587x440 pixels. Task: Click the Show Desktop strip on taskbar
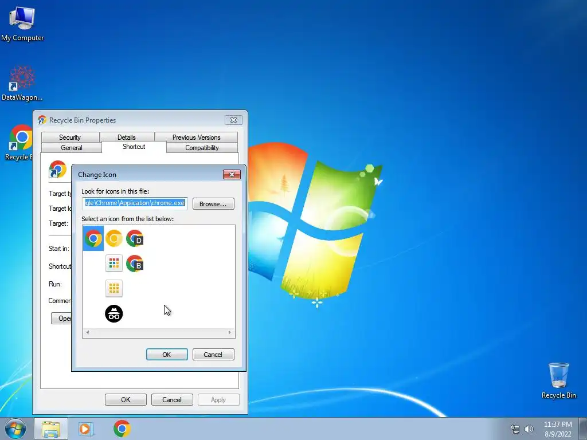click(583, 429)
